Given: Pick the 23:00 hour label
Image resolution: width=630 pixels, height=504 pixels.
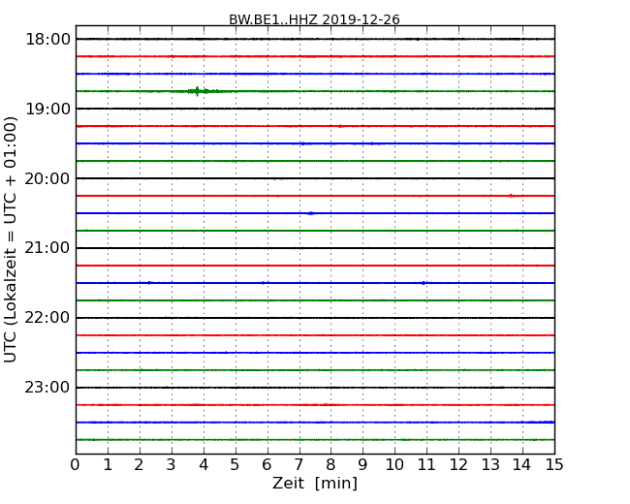Looking at the screenshot, I should pyautogui.click(x=47, y=388).
